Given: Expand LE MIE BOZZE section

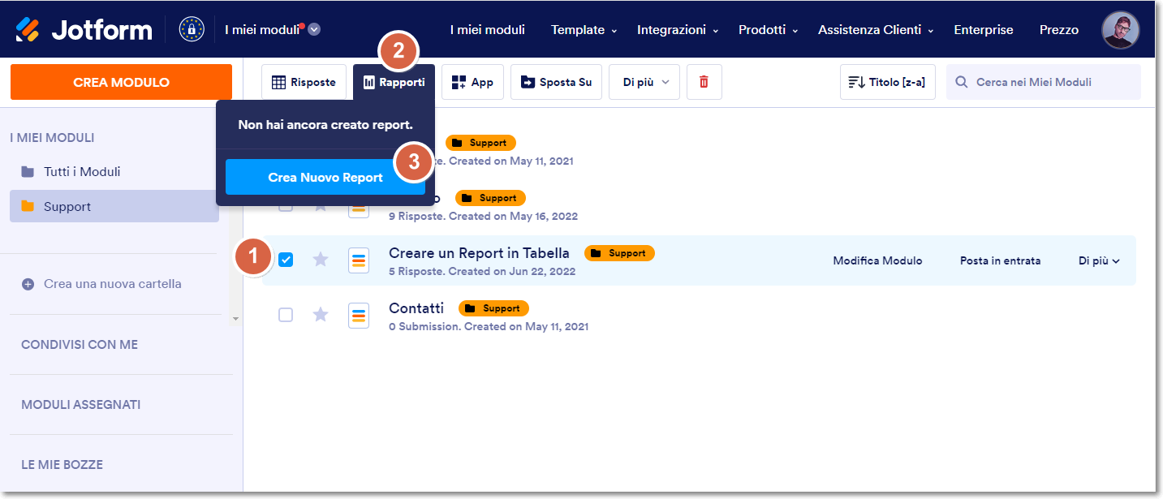Looking at the screenshot, I should pyautogui.click(x=62, y=465).
